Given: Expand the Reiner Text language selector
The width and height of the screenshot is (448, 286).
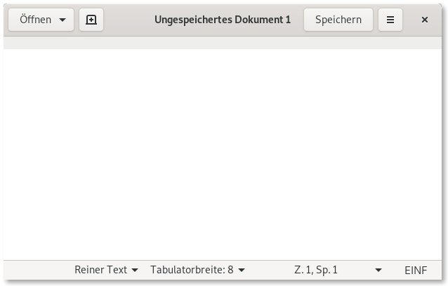Looking at the screenshot, I should pos(106,270).
